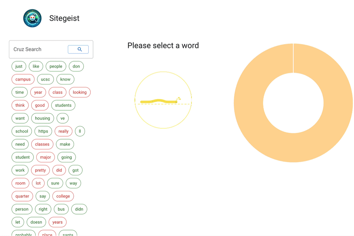The height and width of the screenshot is (236, 354).
Task: Click the 'https' word tag
Action: coord(43,131)
